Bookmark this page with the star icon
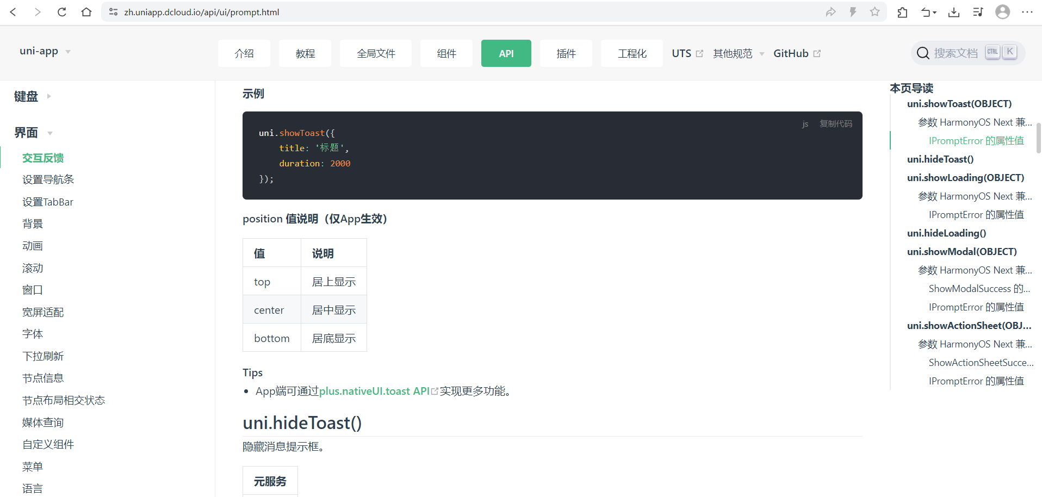The image size is (1042, 497). [874, 12]
